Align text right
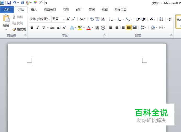This screenshot has height=132, width=181. pyautogui.click(x=123, y=27)
